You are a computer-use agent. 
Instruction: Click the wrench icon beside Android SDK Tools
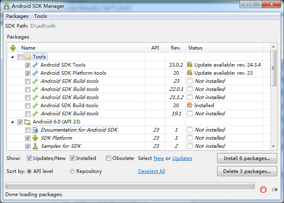pos(35,65)
